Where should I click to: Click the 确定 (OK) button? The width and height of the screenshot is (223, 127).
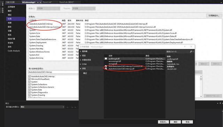175,122
